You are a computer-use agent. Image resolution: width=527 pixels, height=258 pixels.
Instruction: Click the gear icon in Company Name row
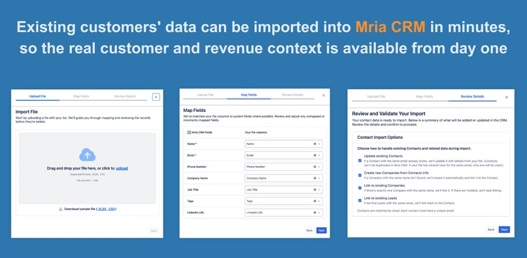[x=315, y=178]
